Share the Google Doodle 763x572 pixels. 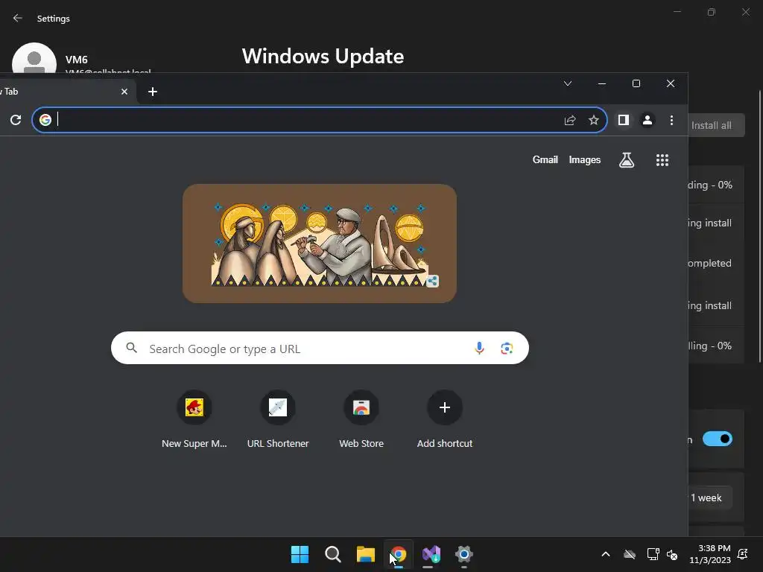pos(432,281)
